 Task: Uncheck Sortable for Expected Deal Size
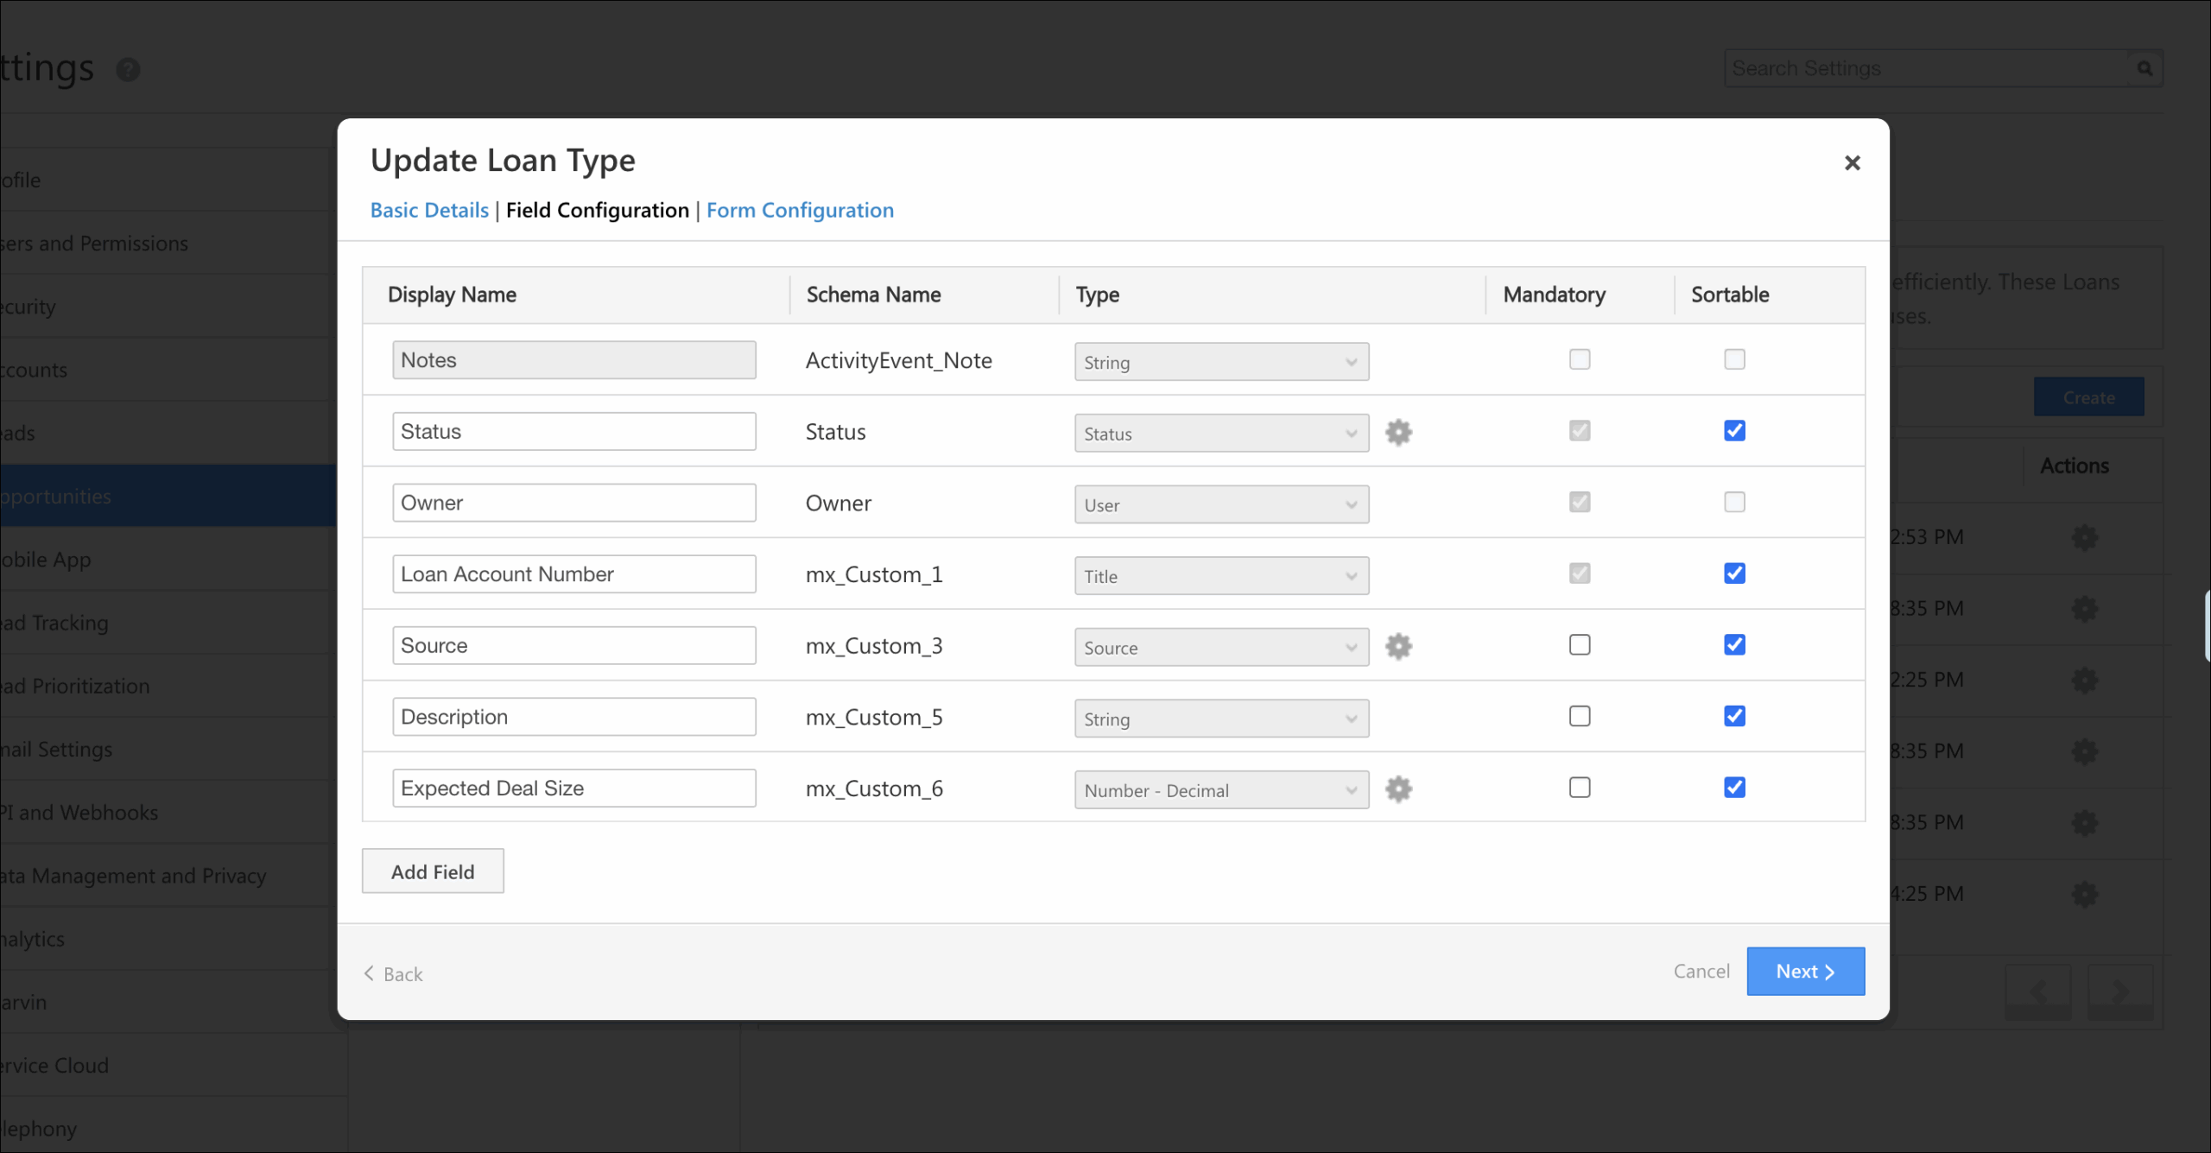(1734, 788)
